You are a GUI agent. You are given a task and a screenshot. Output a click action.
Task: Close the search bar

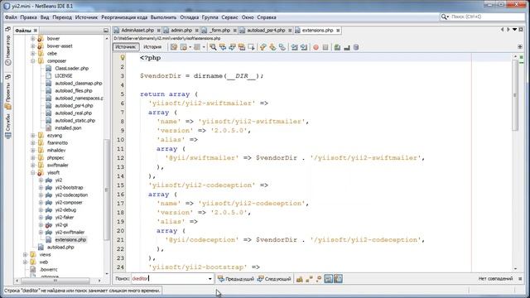coord(520,279)
